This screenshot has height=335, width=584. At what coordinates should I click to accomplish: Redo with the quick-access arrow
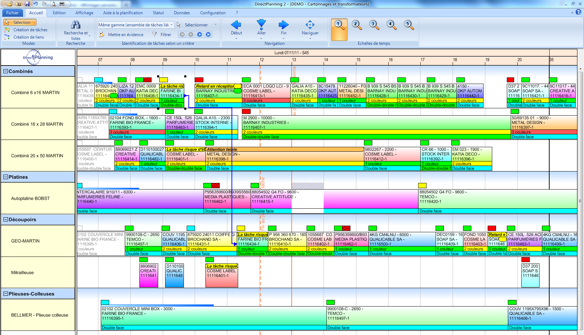(x=44, y=4)
